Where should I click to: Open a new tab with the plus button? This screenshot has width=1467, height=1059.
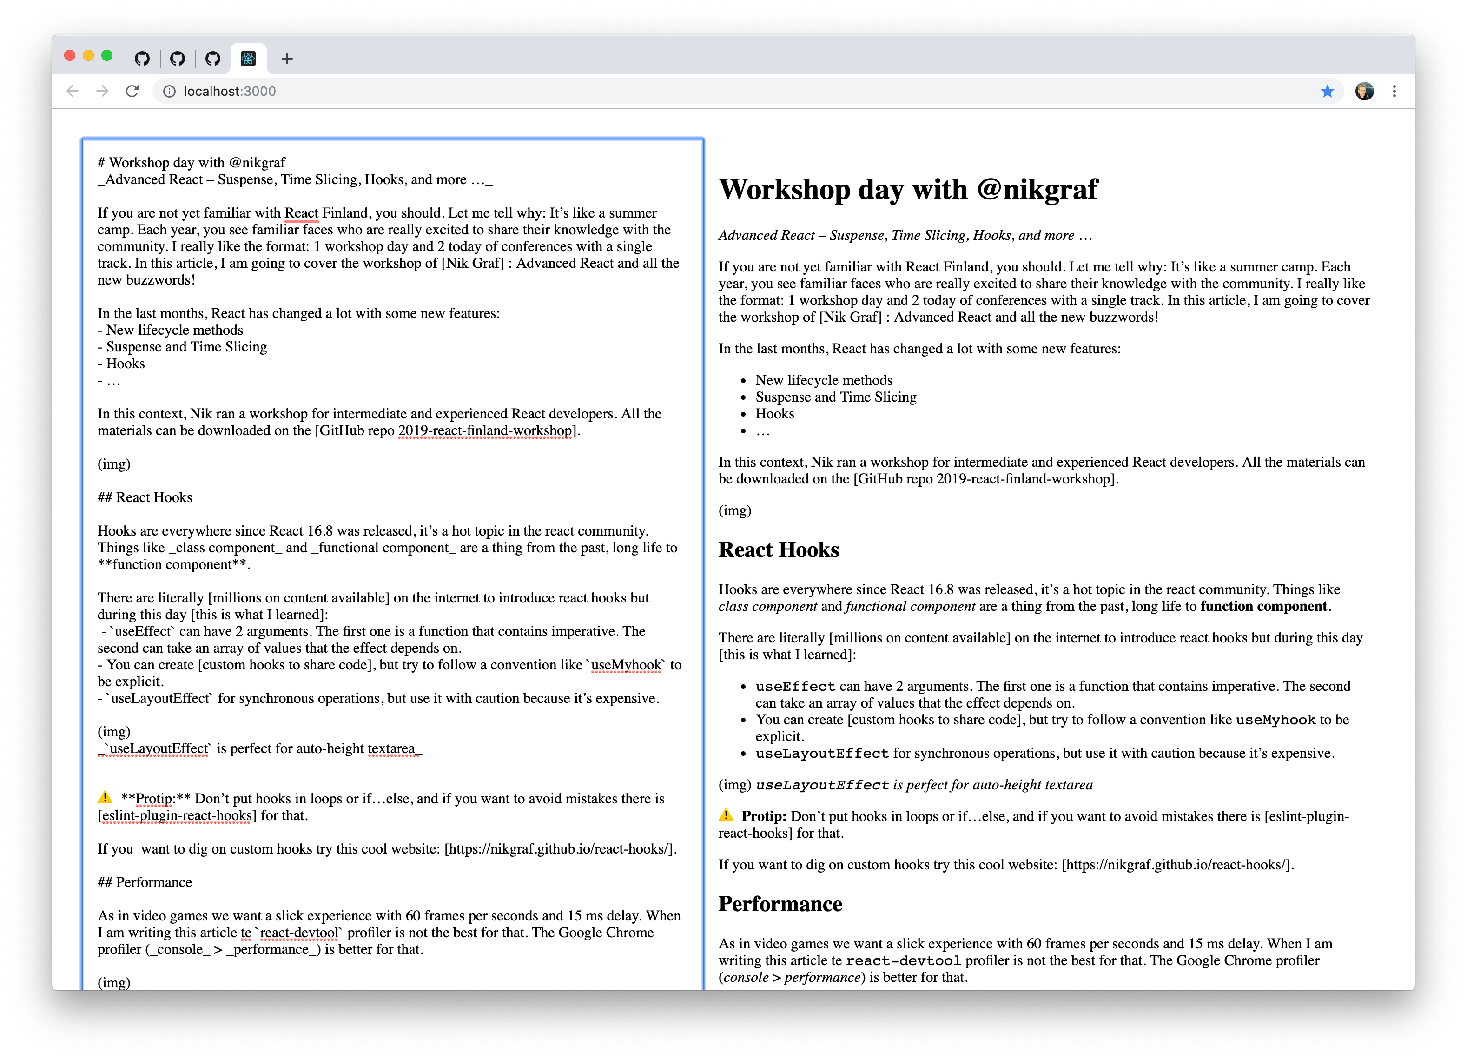pos(287,59)
